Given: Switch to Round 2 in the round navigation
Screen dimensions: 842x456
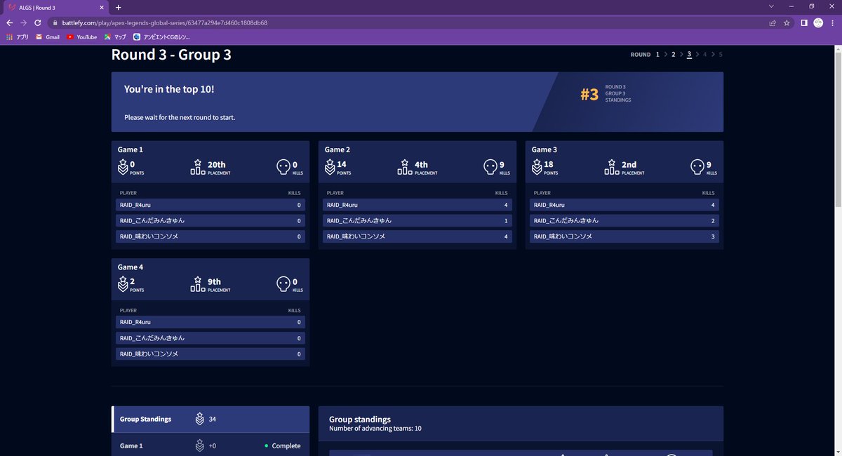Looking at the screenshot, I should 673,54.
